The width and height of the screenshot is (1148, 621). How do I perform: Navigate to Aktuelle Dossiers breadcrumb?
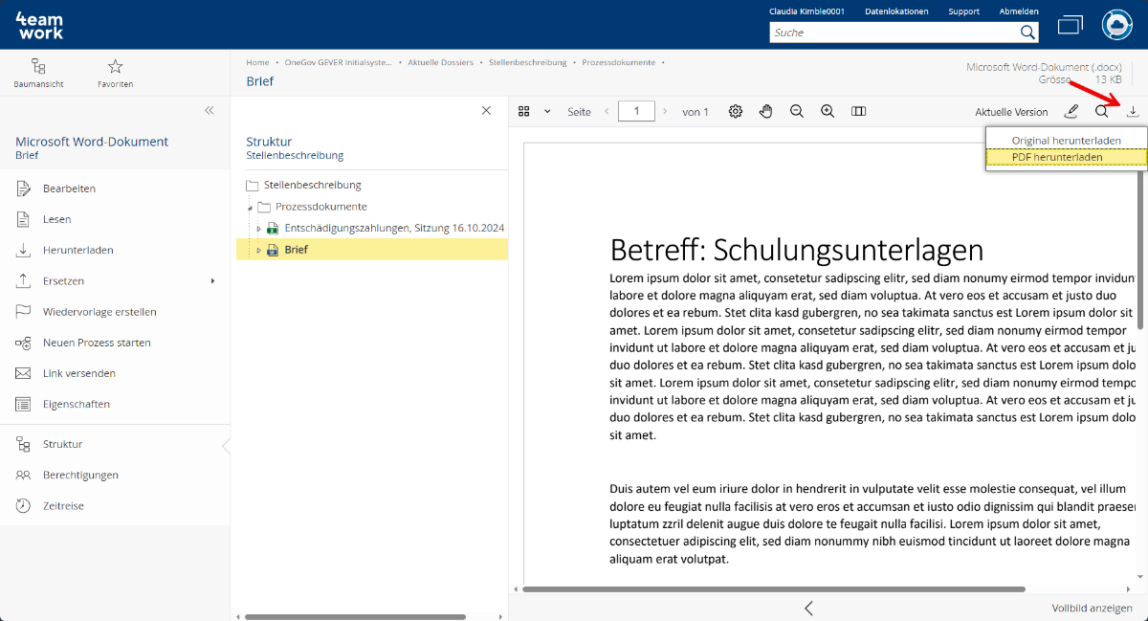pos(440,62)
